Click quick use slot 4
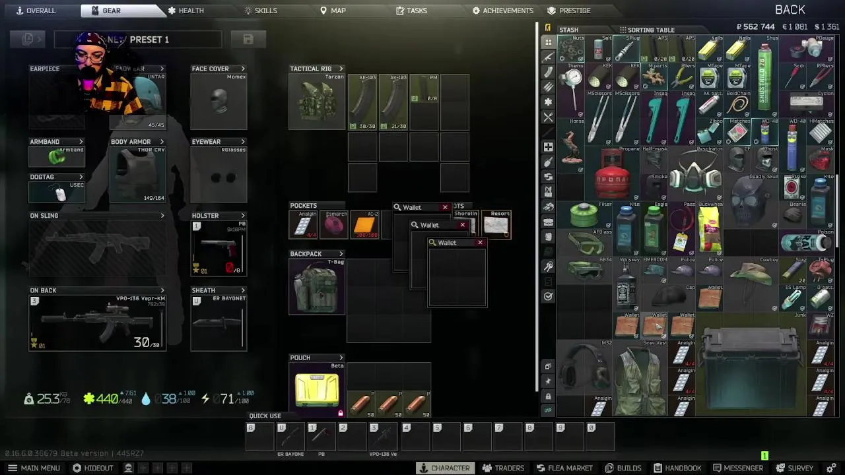Screen dimensions: 845x475 [415, 436]
